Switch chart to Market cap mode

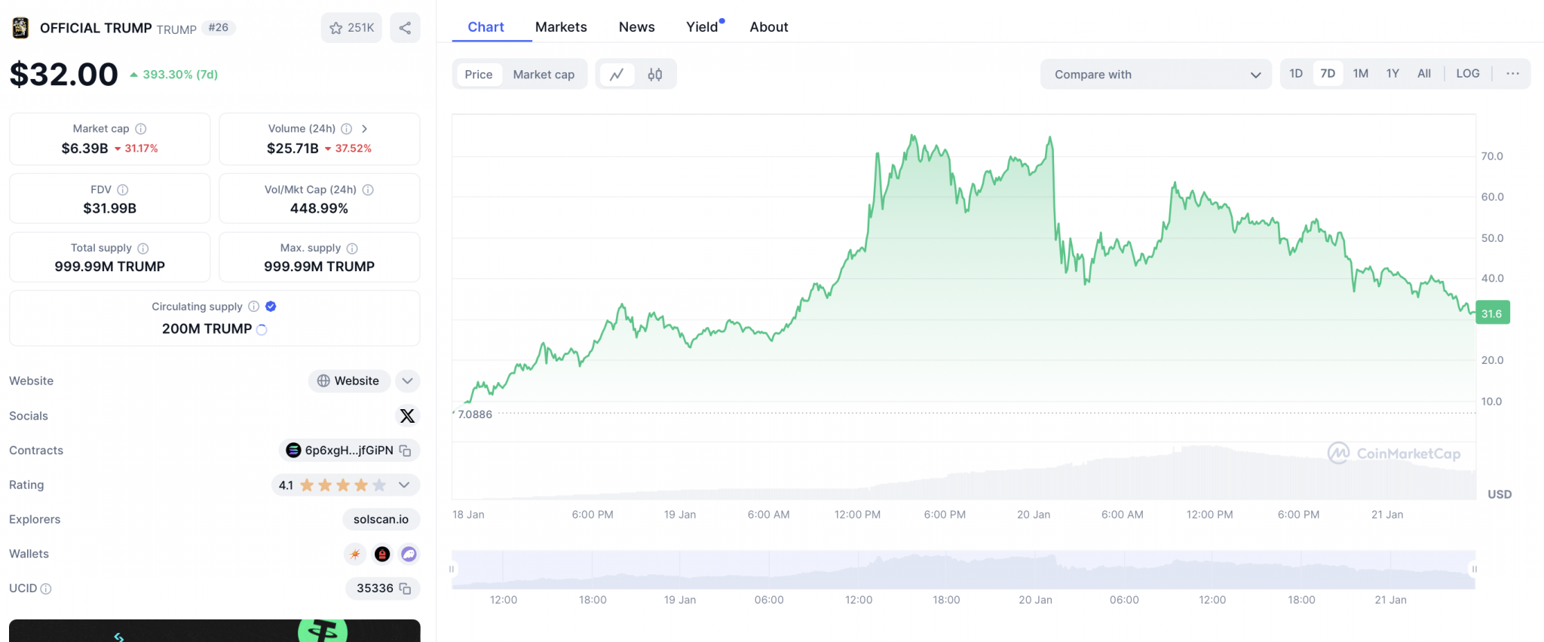click(544, 75)
